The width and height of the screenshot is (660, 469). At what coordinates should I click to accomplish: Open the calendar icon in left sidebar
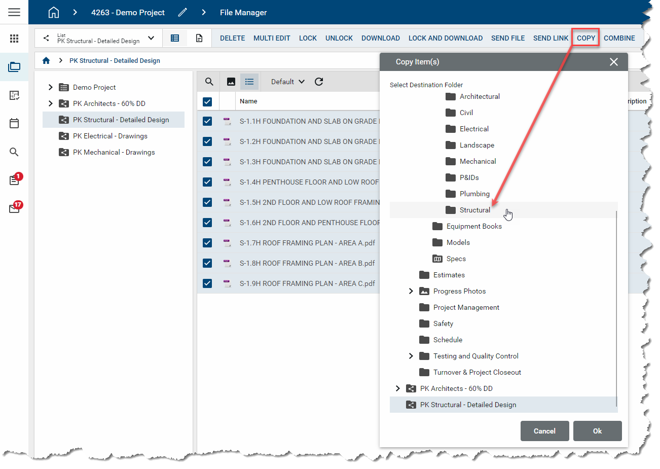click(x=14, y=123)
